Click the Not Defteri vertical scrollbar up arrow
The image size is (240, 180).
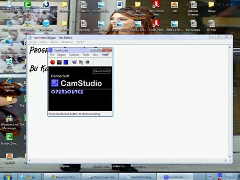(229, 47)
